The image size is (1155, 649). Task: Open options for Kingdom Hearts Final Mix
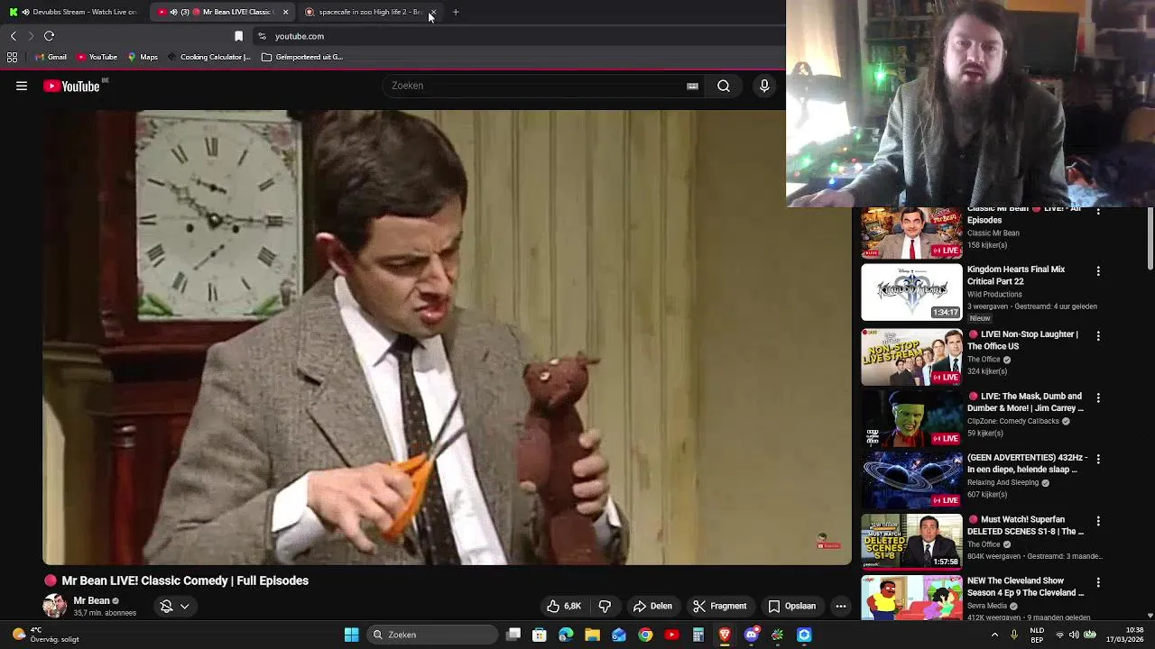(1098, 271)
